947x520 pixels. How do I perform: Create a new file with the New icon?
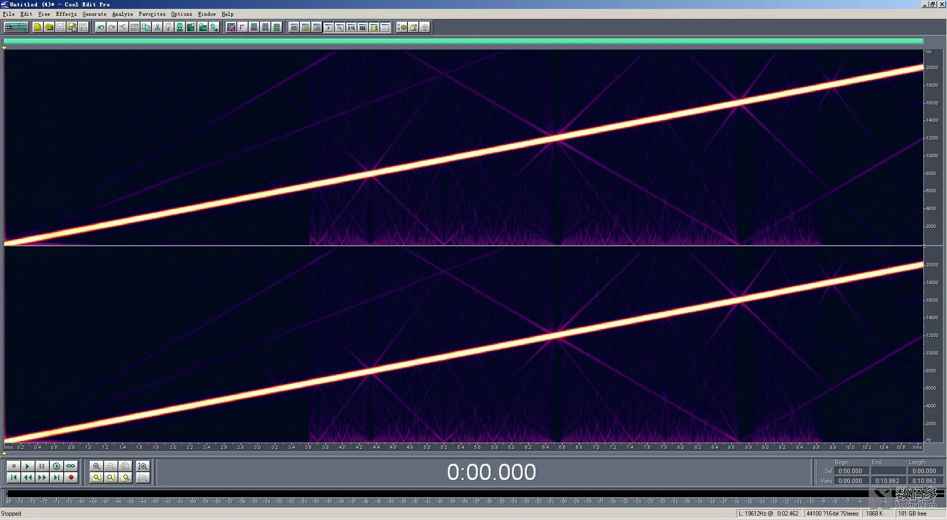click(x=37, y=27)
